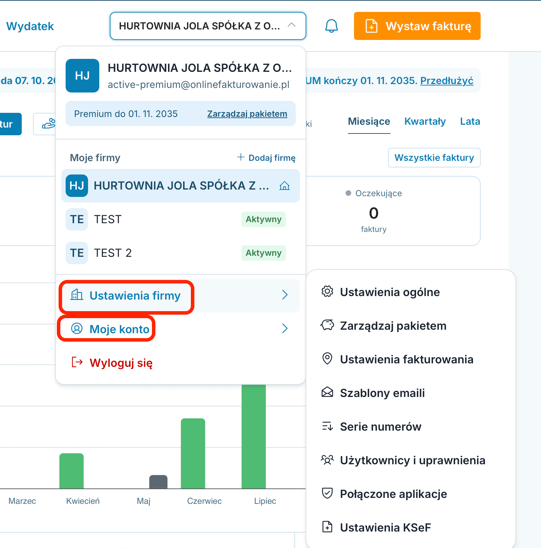This screenshot has width=541, height=548.
Task: Select the HURTOWNIA JOLA SPÓŁKA company row
Action: (x=181, y=186)
